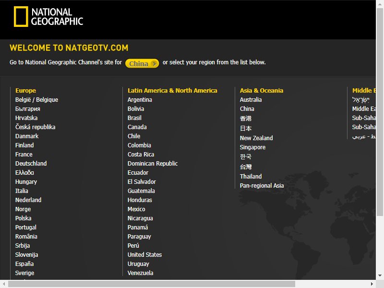Click the scroll left arrow
Viewport: 384px width, 288px height.
(x=4, y=284)
